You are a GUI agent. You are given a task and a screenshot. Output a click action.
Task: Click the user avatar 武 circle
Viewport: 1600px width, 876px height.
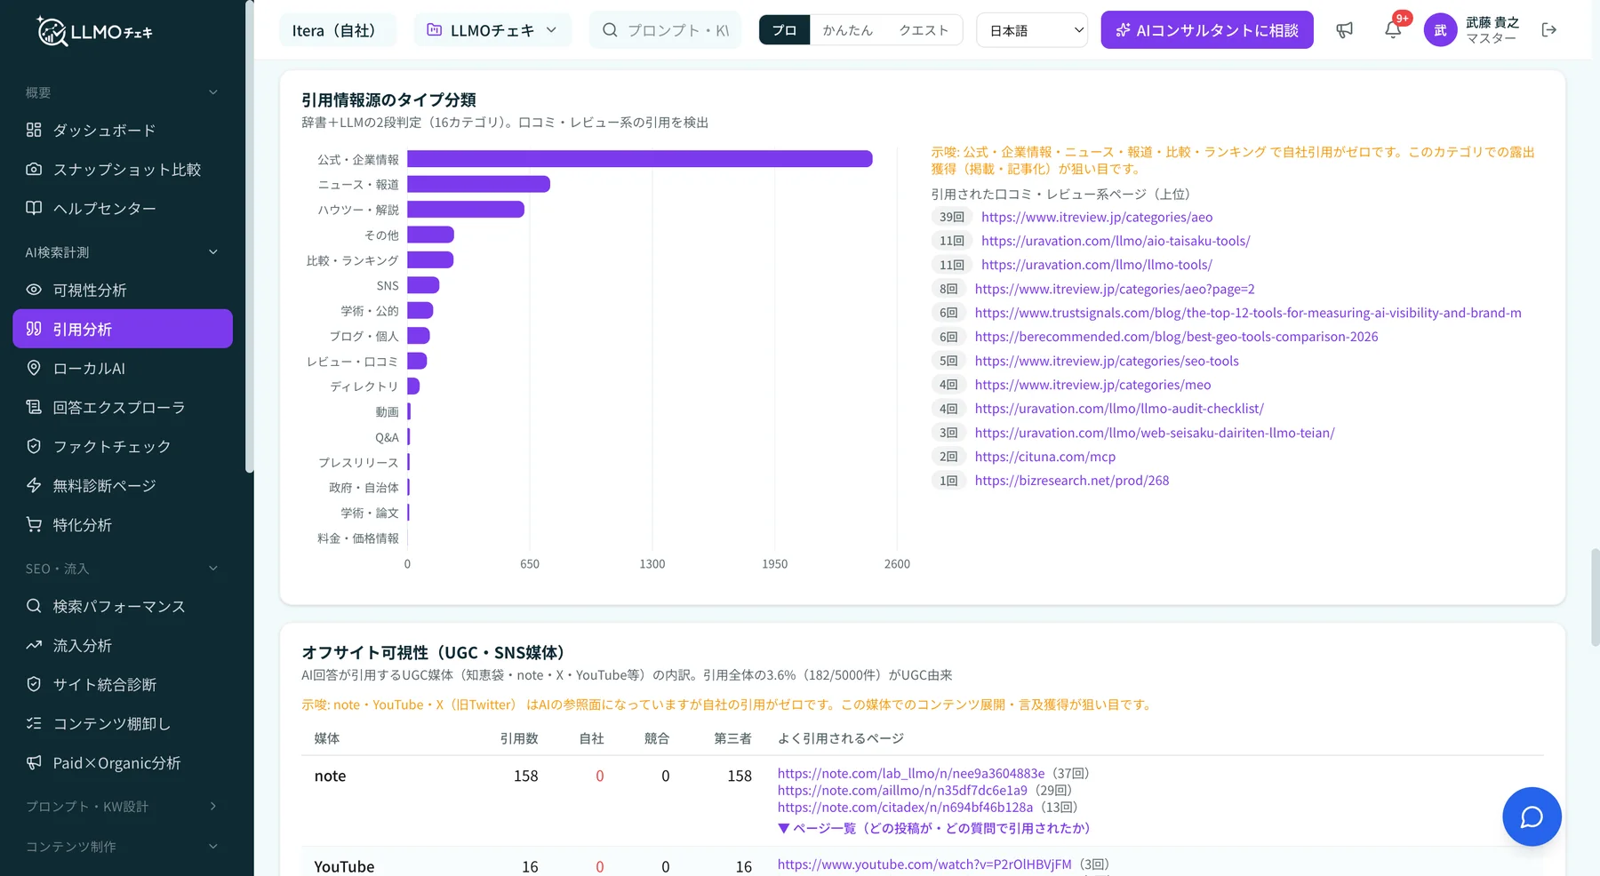[x=1440, y=30]
